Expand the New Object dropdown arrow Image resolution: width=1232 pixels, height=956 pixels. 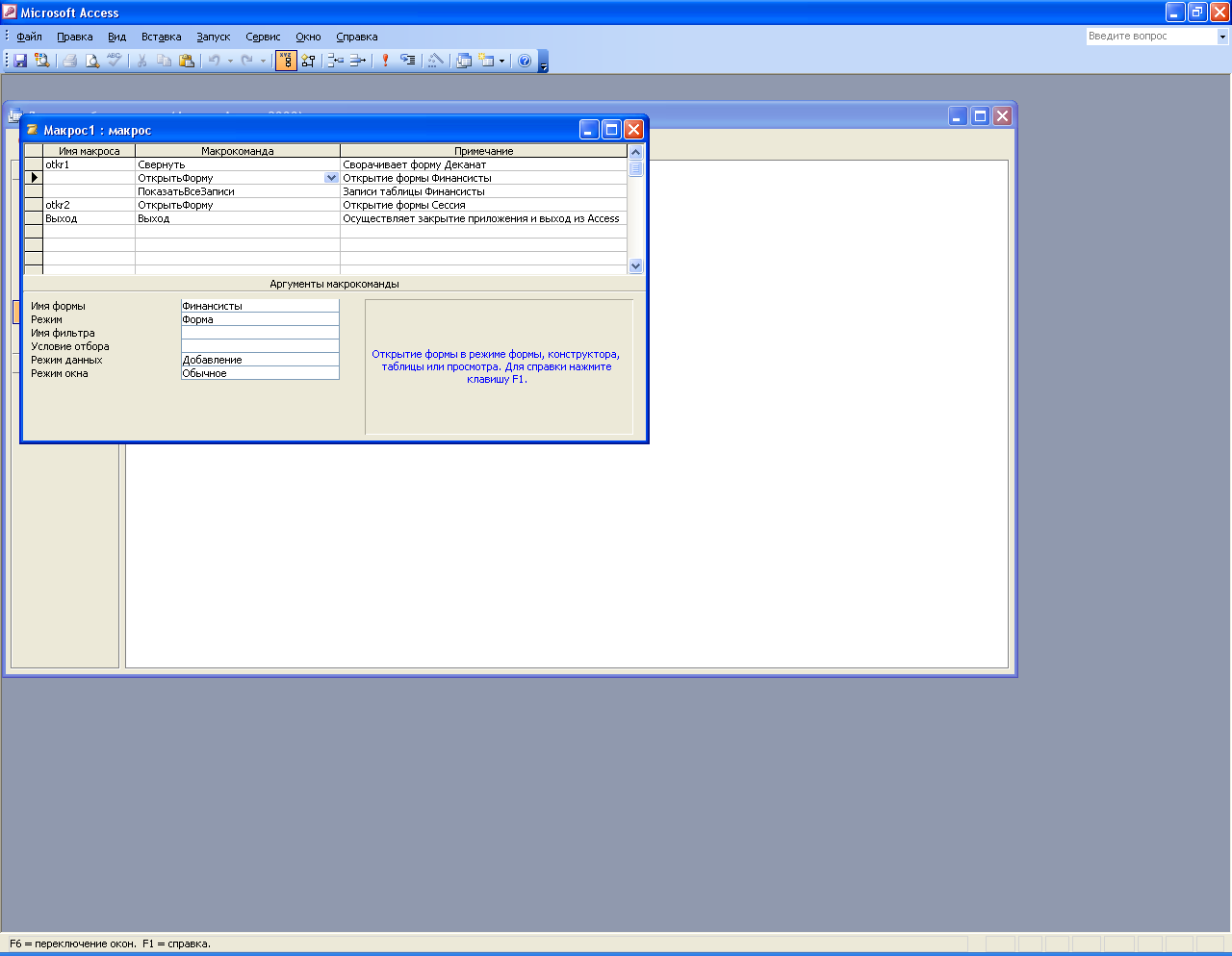click(501, 61)
